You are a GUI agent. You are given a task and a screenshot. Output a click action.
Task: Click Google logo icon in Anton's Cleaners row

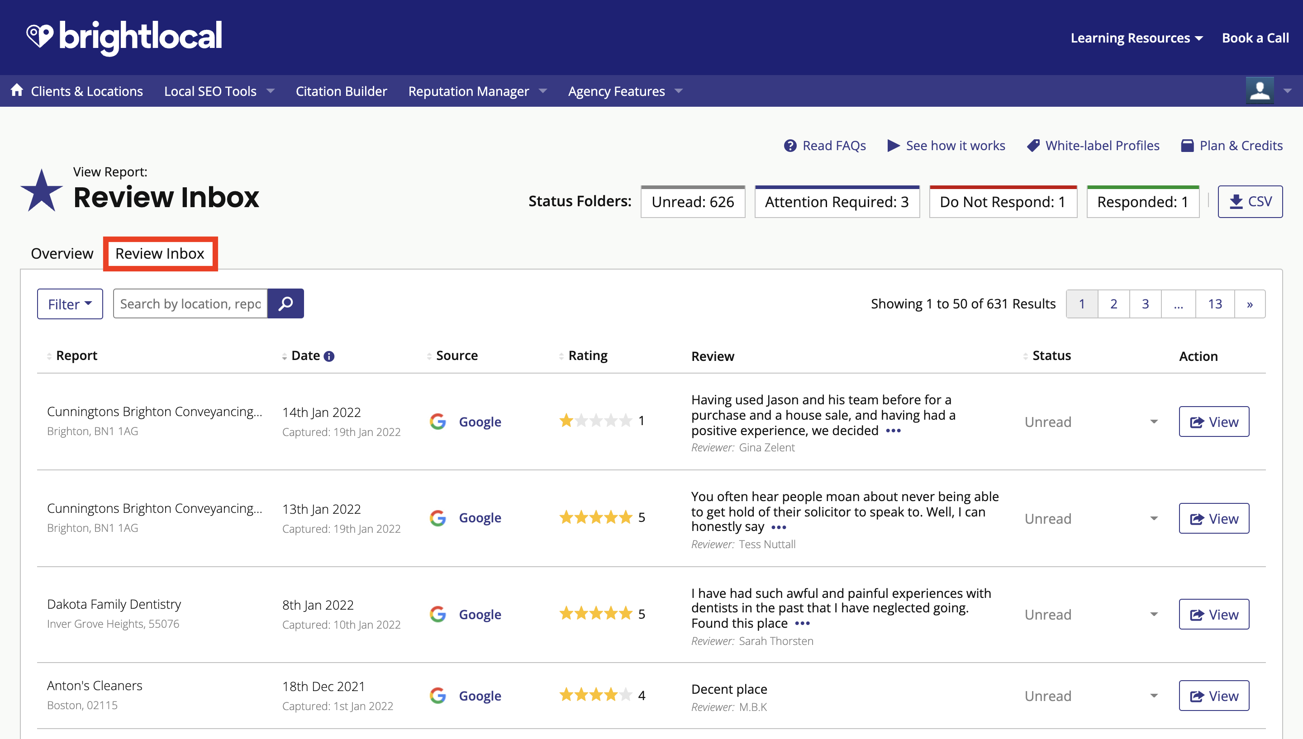click(438, 695)
